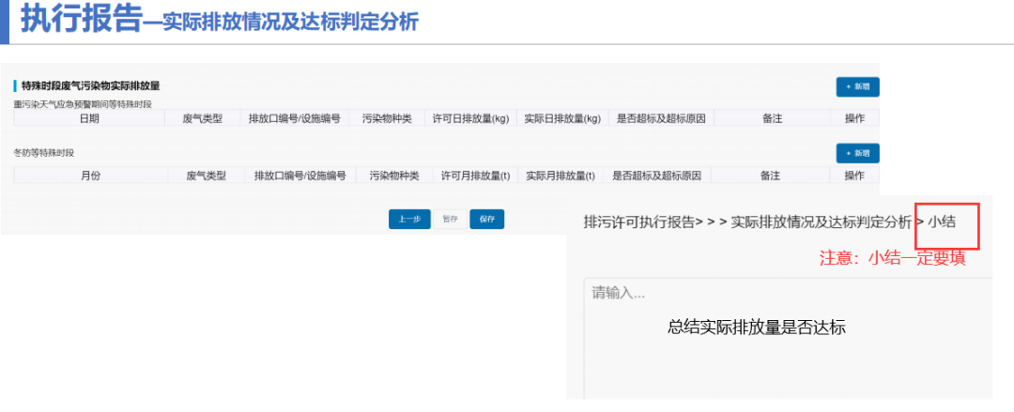Click 操作 header in the 日期 table

(854, 118)
